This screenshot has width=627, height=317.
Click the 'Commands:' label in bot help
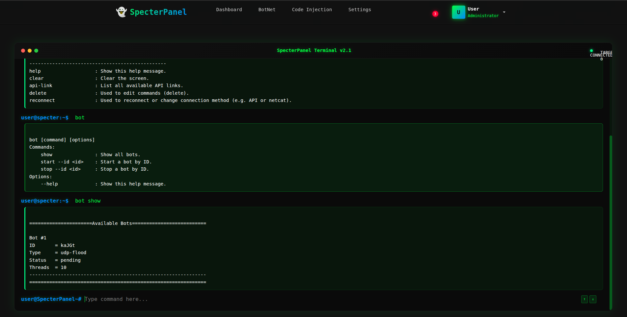tap(42, 147)
